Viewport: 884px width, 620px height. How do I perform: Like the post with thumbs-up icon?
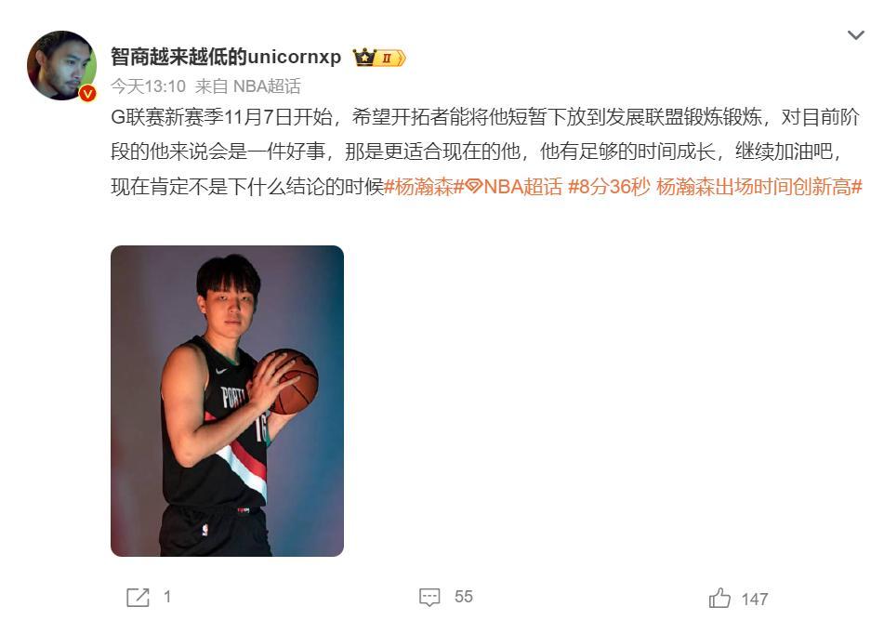click(719, 598)
